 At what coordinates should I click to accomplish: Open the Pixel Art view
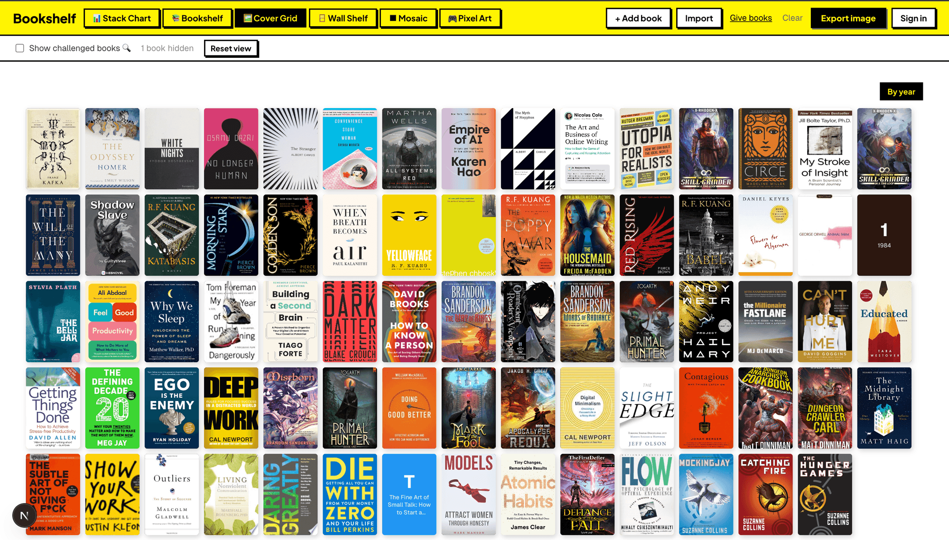(470, 18)
